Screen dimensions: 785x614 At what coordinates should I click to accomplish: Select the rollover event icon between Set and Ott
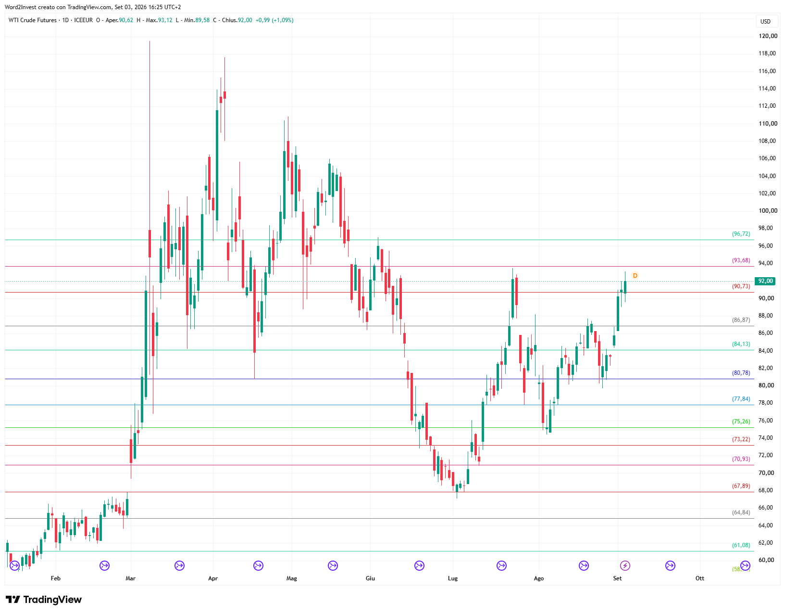[670, 565]
